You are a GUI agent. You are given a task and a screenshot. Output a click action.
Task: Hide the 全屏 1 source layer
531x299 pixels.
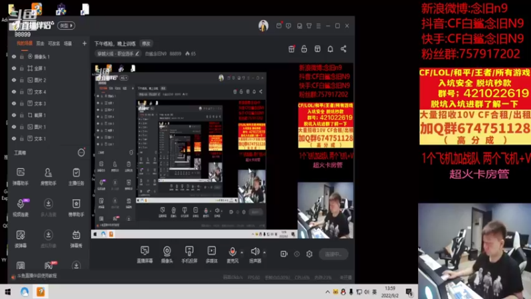pos(14,68)
